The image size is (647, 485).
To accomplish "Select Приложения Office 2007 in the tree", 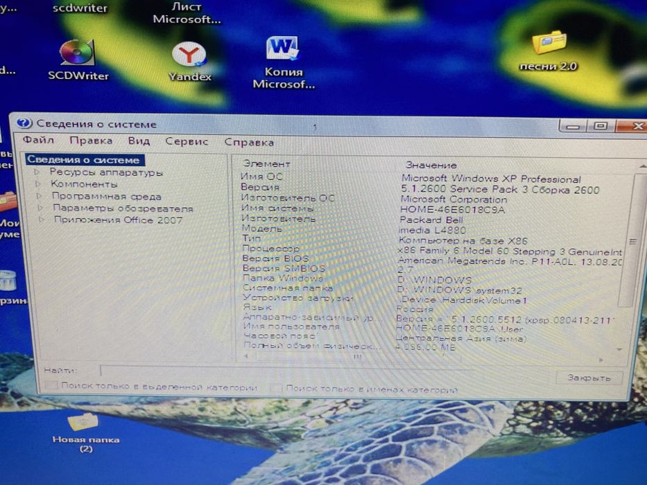I will tap(118, 220).
